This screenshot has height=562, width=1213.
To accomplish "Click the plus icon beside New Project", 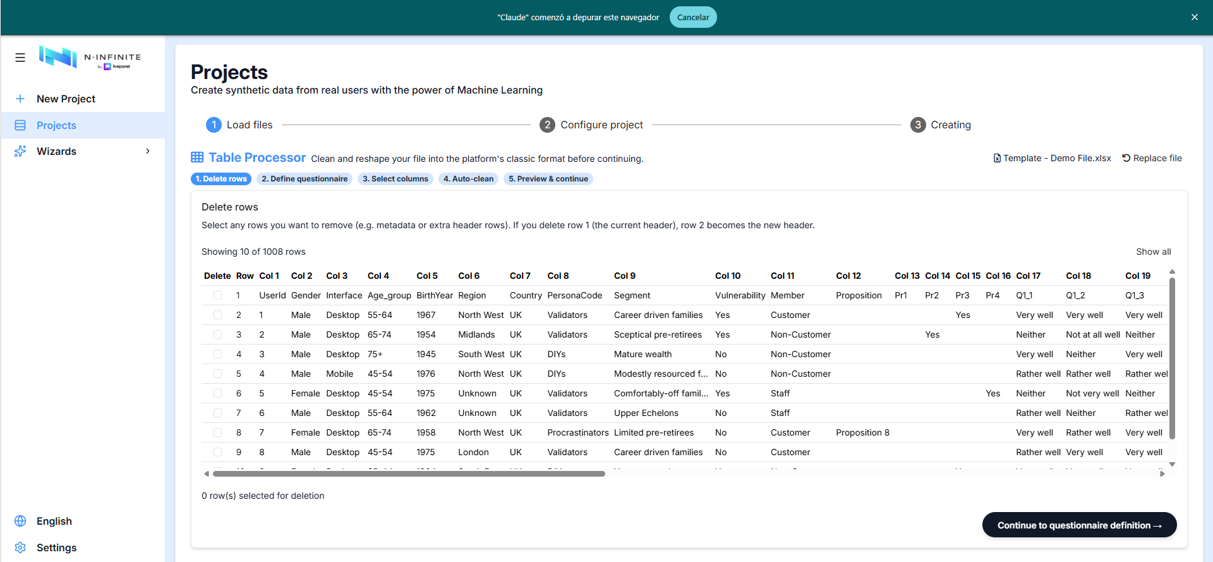I will pyautogui.click(x=20, y=99).
